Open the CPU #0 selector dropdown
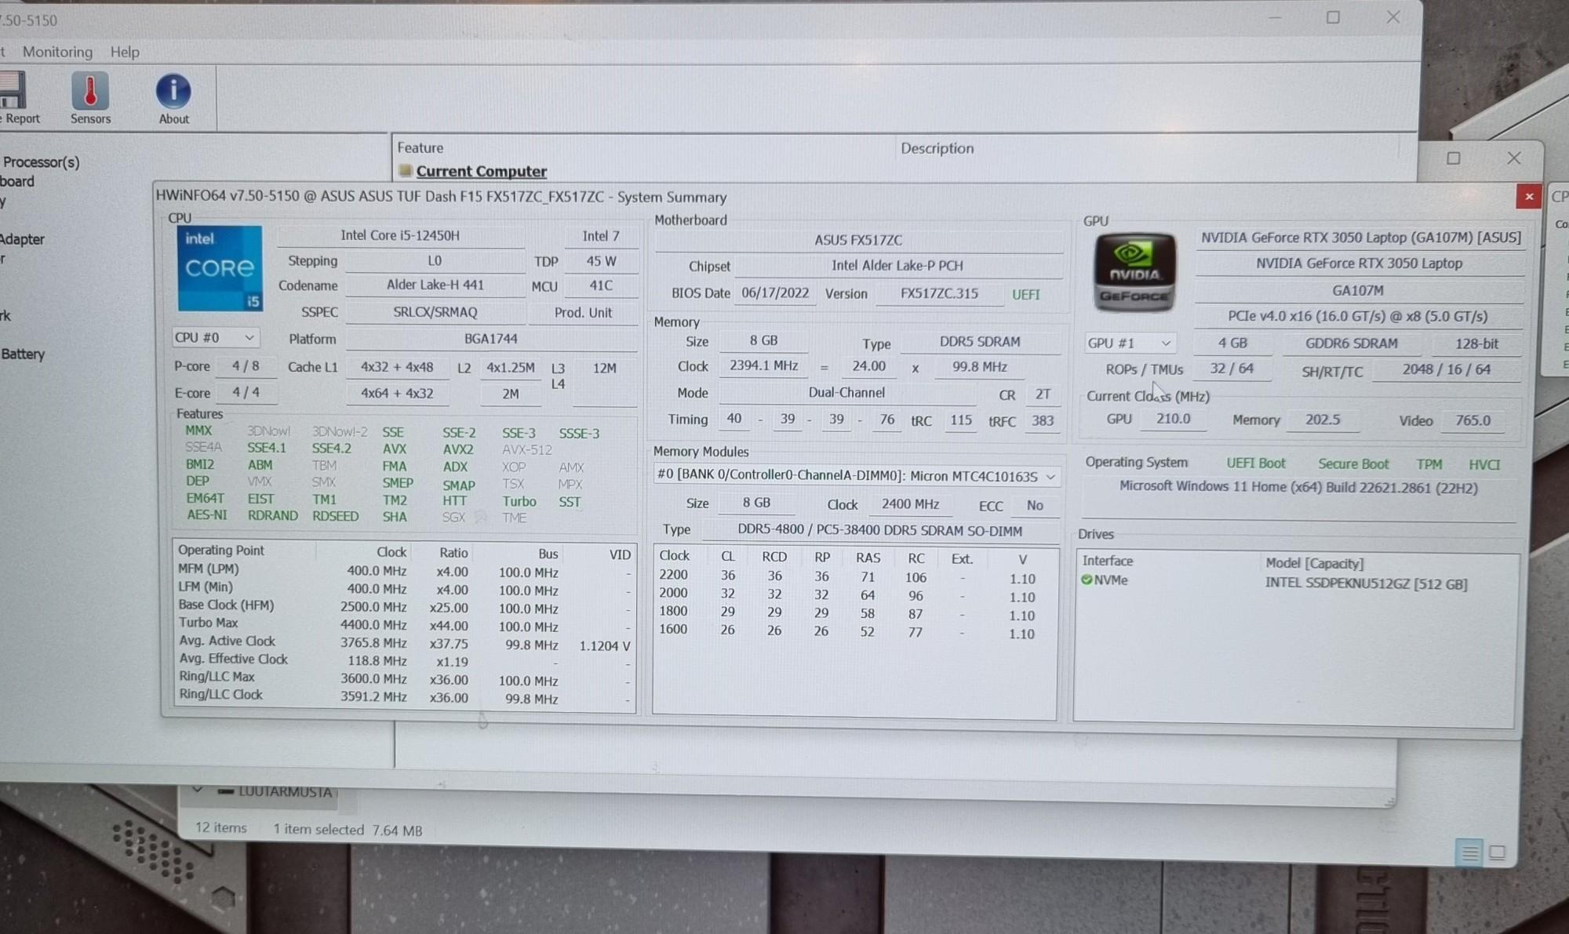The width and height of the screenshot is (1569, 934). (x=216, y=337)
